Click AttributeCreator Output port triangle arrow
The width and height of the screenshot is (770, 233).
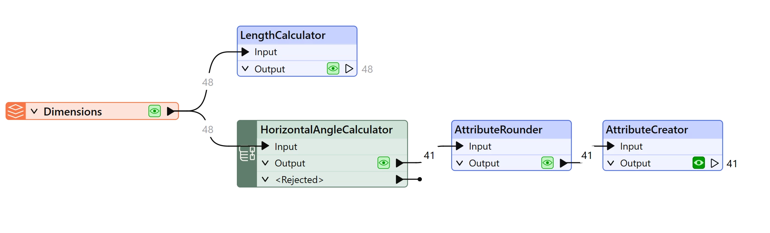click(x=715, y=163)
